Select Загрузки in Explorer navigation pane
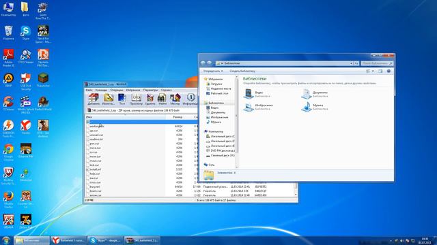 216,84
